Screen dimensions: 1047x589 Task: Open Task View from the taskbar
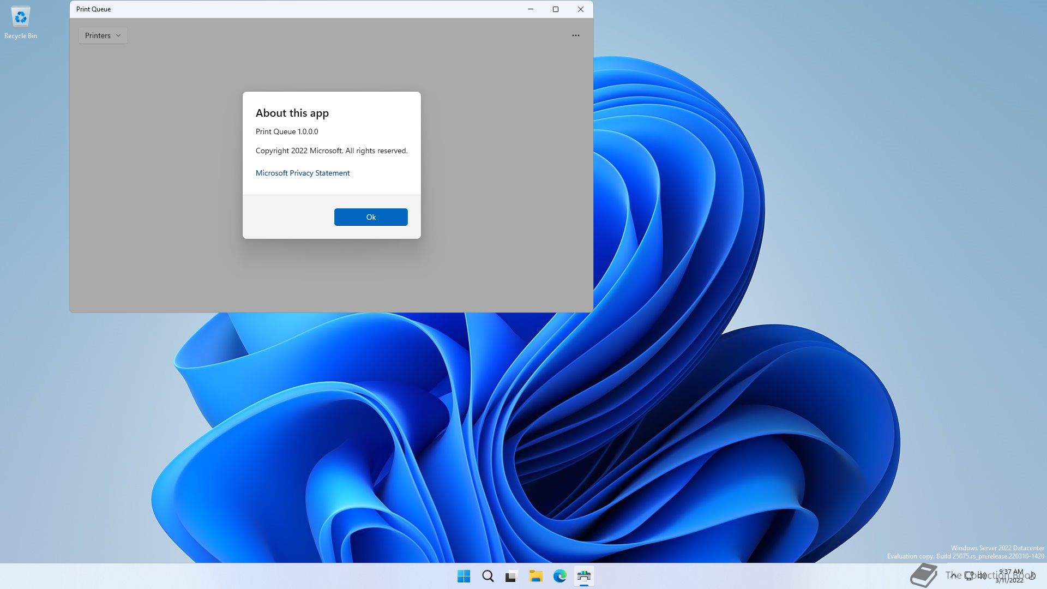[x=512, y=576]
